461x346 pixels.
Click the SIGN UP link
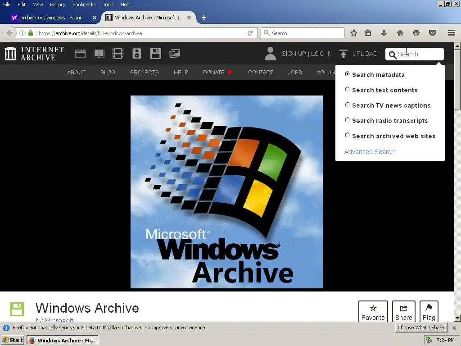pyautogui.click(x=294, y=54)
